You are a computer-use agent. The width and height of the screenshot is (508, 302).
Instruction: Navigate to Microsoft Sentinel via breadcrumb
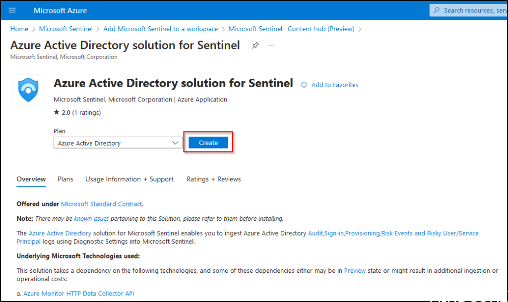pos(65,29)
